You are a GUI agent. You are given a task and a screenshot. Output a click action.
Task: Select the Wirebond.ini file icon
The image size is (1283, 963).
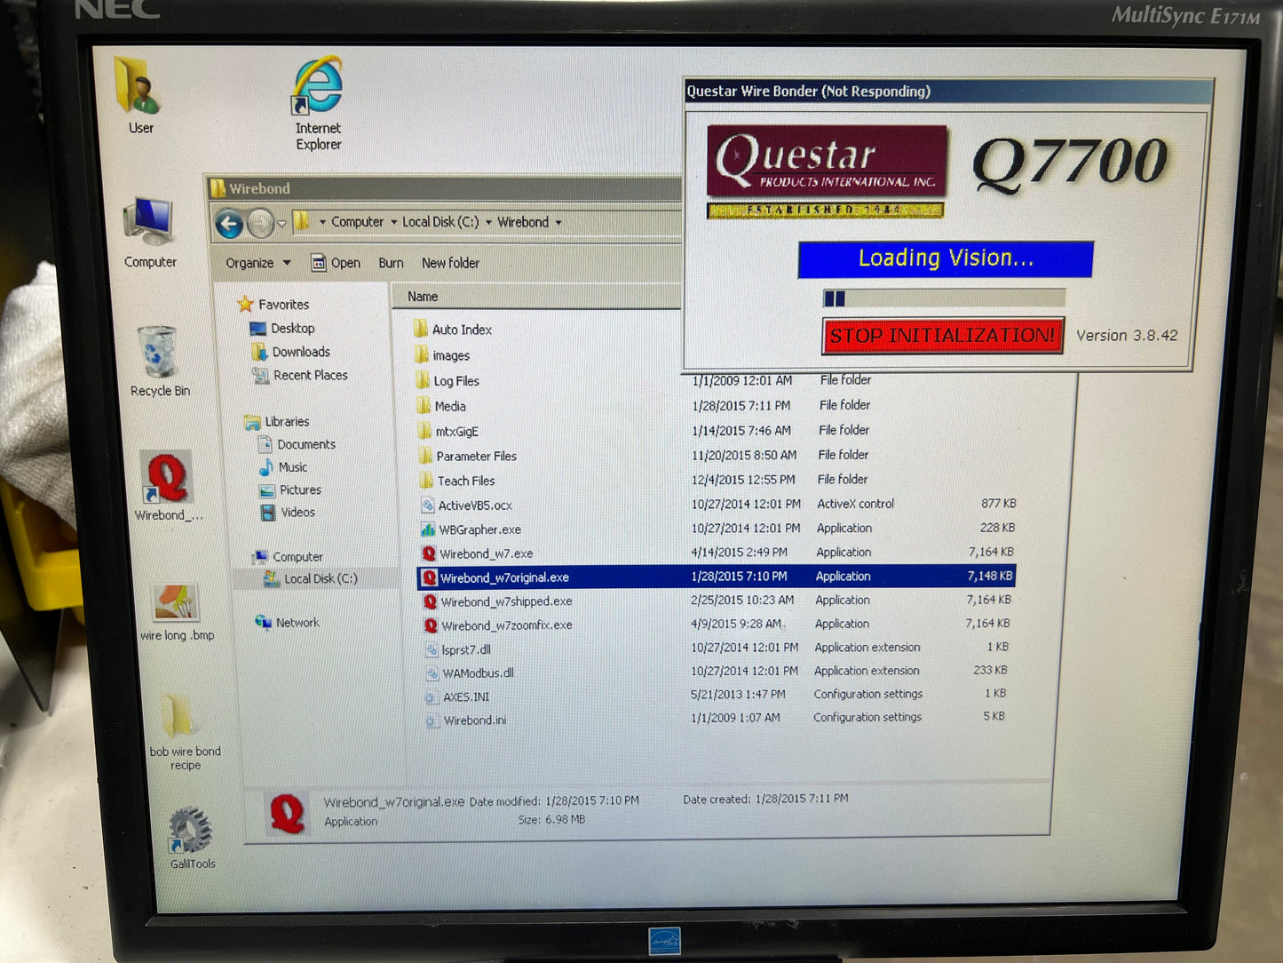tap(432, 720)
